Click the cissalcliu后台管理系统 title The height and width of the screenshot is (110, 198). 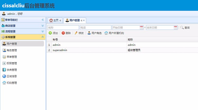point(29,6)
